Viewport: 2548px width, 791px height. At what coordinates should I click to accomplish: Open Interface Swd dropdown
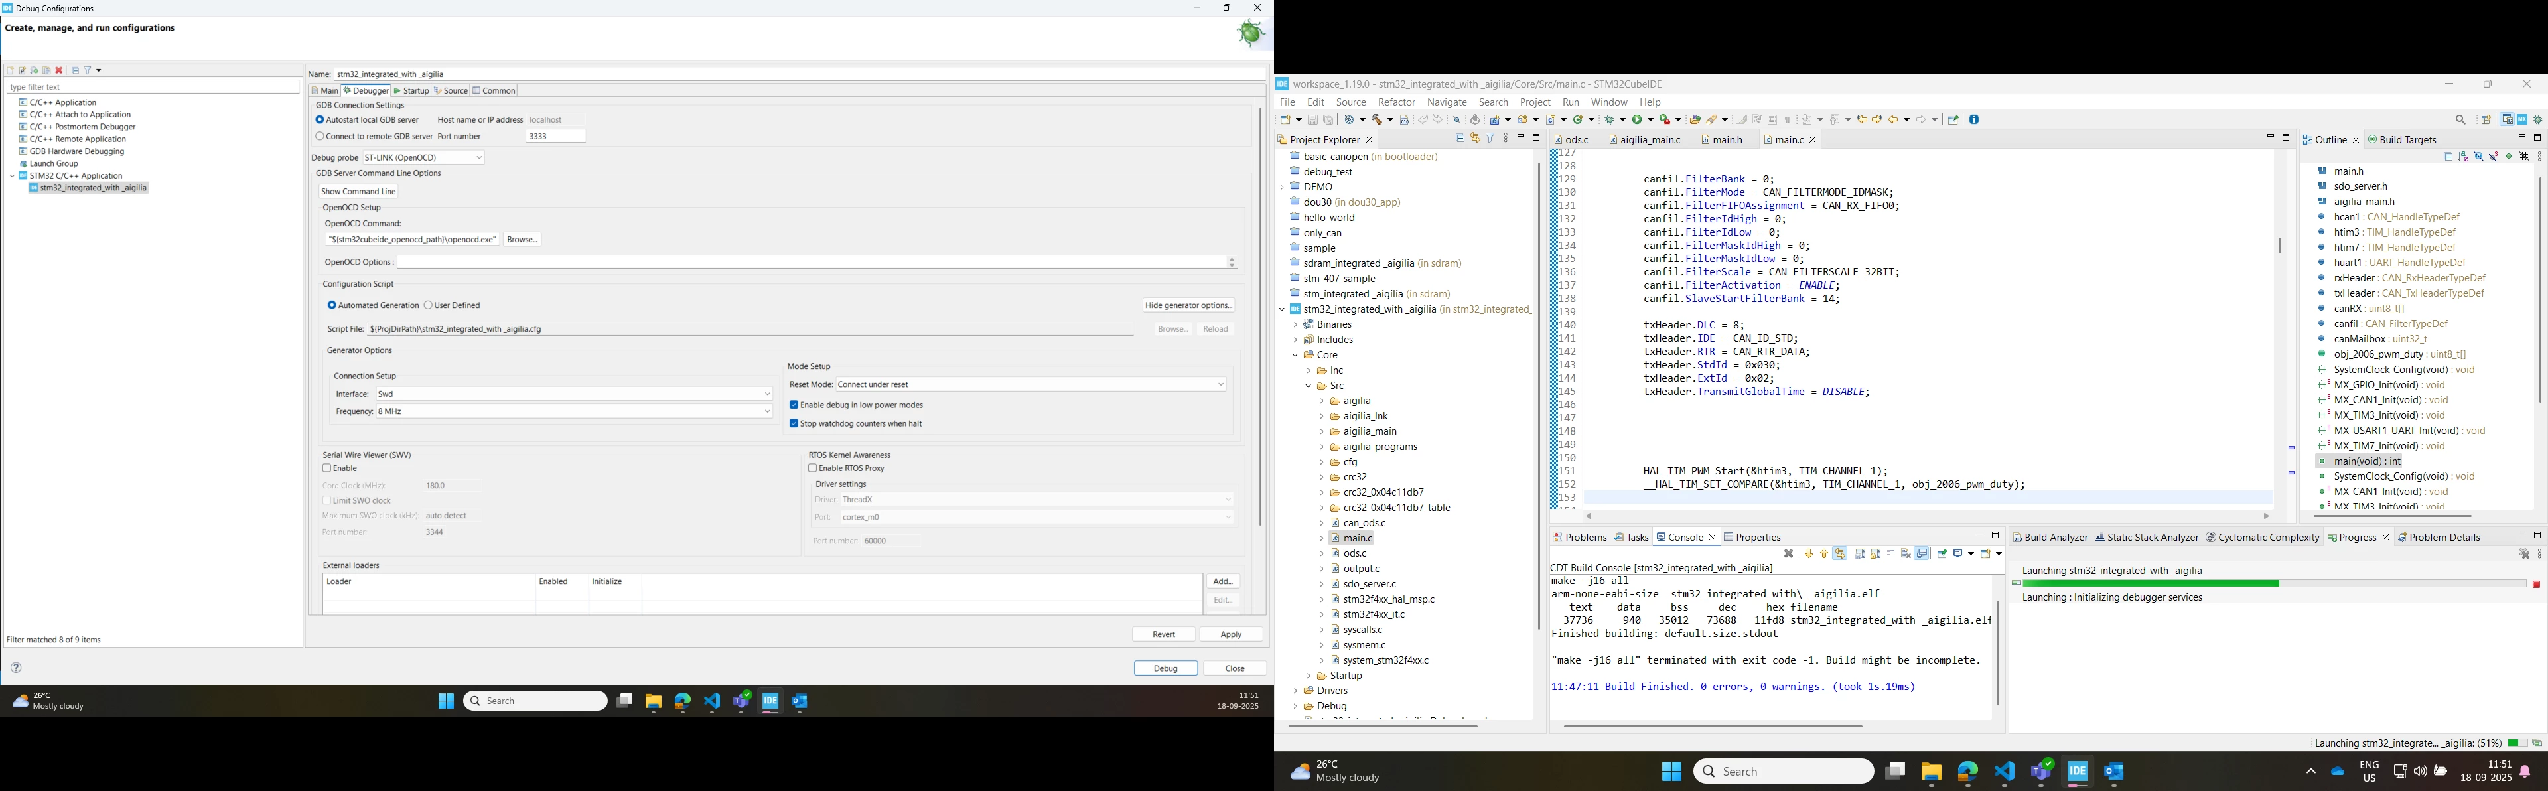[574, 394]
